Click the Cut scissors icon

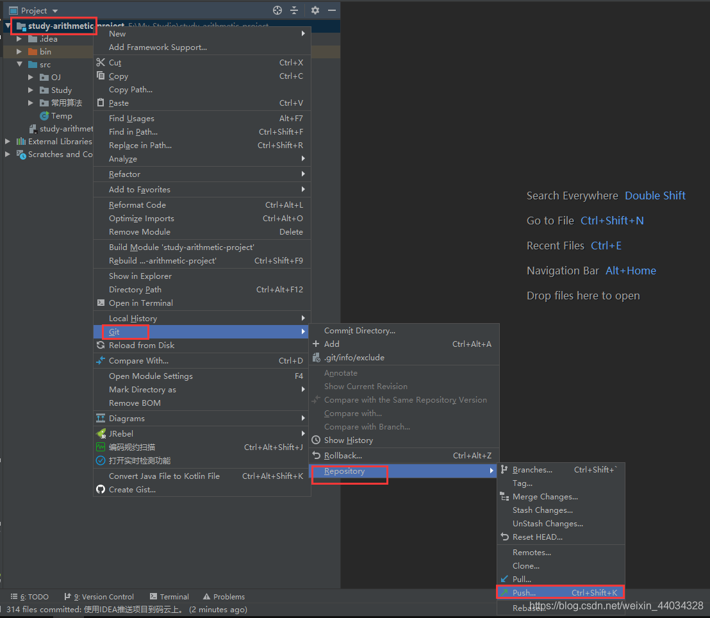pyautogui.click(x=101, y=62)
